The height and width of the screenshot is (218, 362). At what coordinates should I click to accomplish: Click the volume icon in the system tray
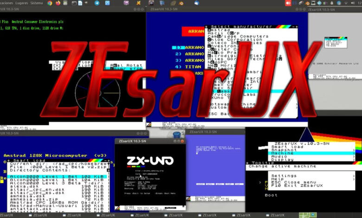tap(353, 3)
